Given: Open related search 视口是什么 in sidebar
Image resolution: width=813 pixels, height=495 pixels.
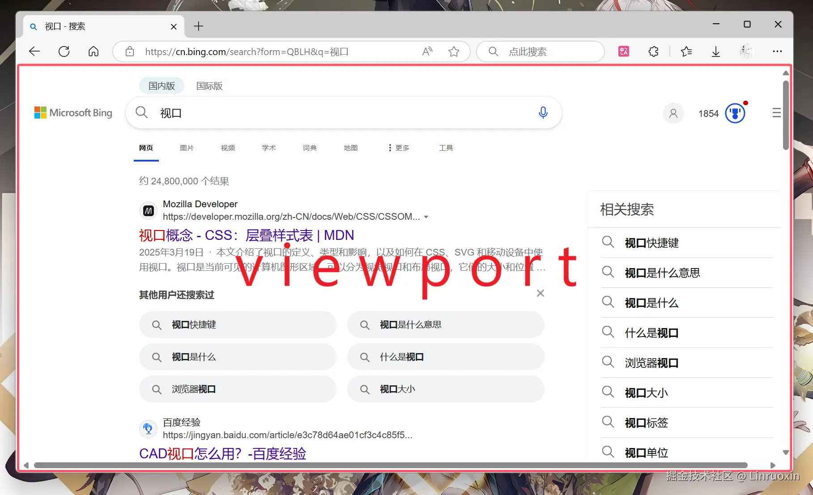Looking at the screenshot, I should (x=687, y=303).
